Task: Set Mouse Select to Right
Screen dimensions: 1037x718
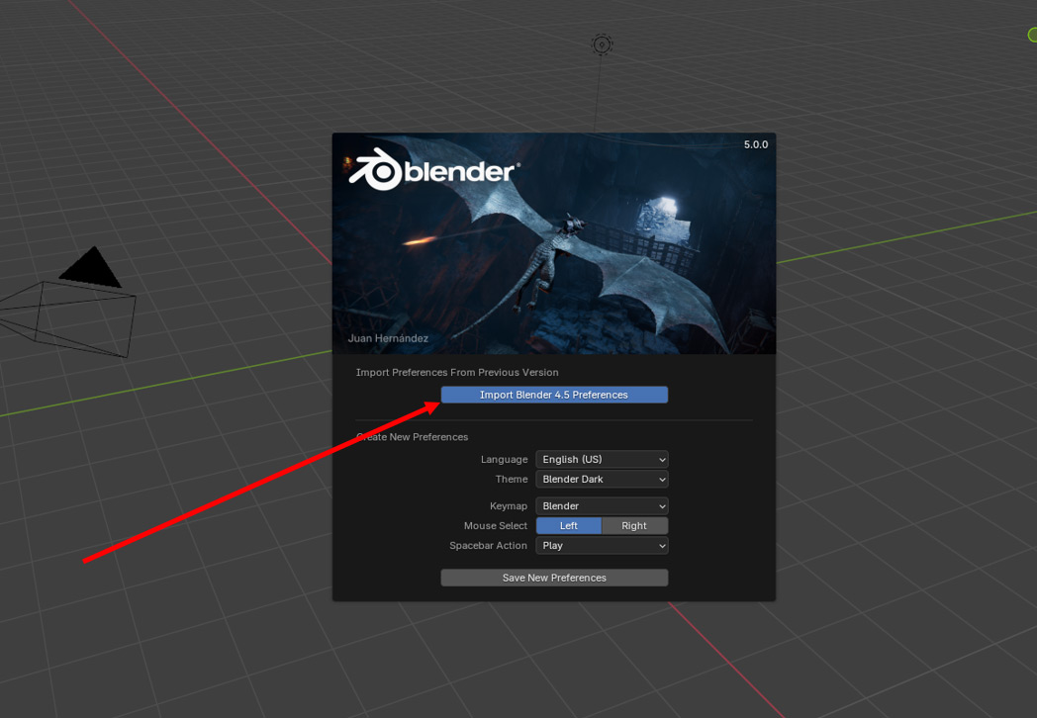Action: [x=634, y=525]
